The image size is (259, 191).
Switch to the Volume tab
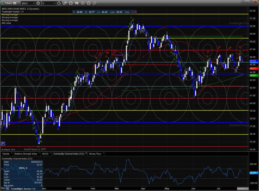pos(6,153)
